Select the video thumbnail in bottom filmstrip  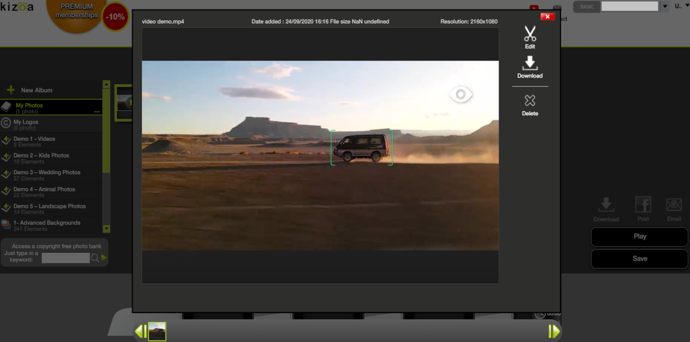[157, 331]
